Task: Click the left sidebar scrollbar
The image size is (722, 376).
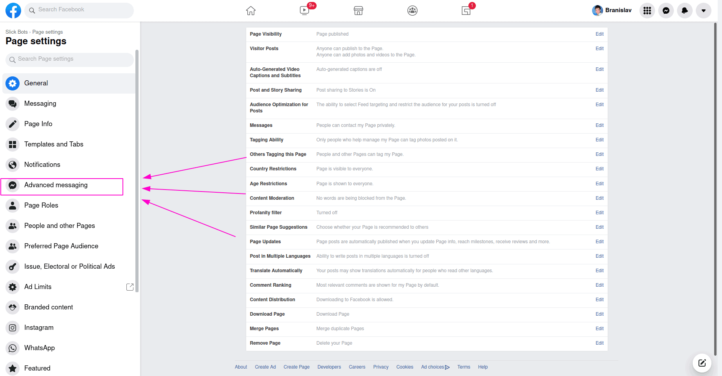Action: click(x=137, y=171)
